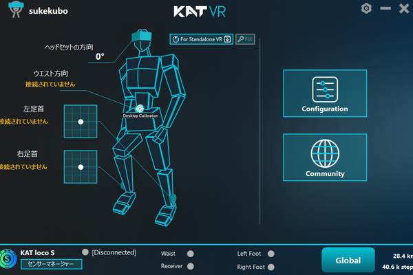Click the waist 接続されていません status text
Viewport: 413px width, 275px height.
[x=50, y=84]
